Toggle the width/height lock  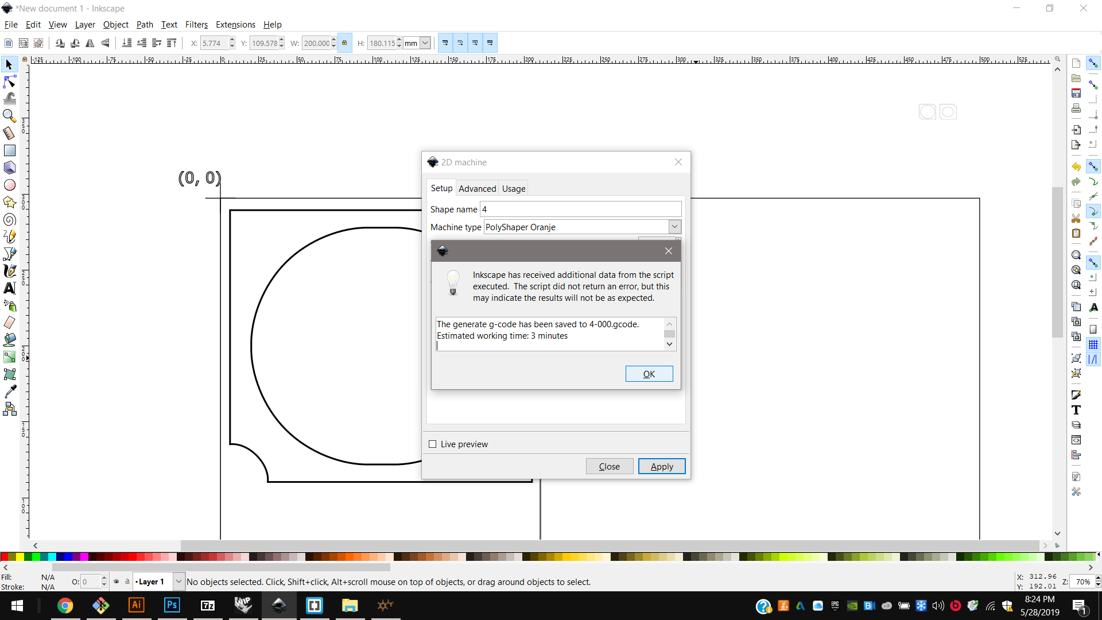pyautogui.click(x=344, y=43)
